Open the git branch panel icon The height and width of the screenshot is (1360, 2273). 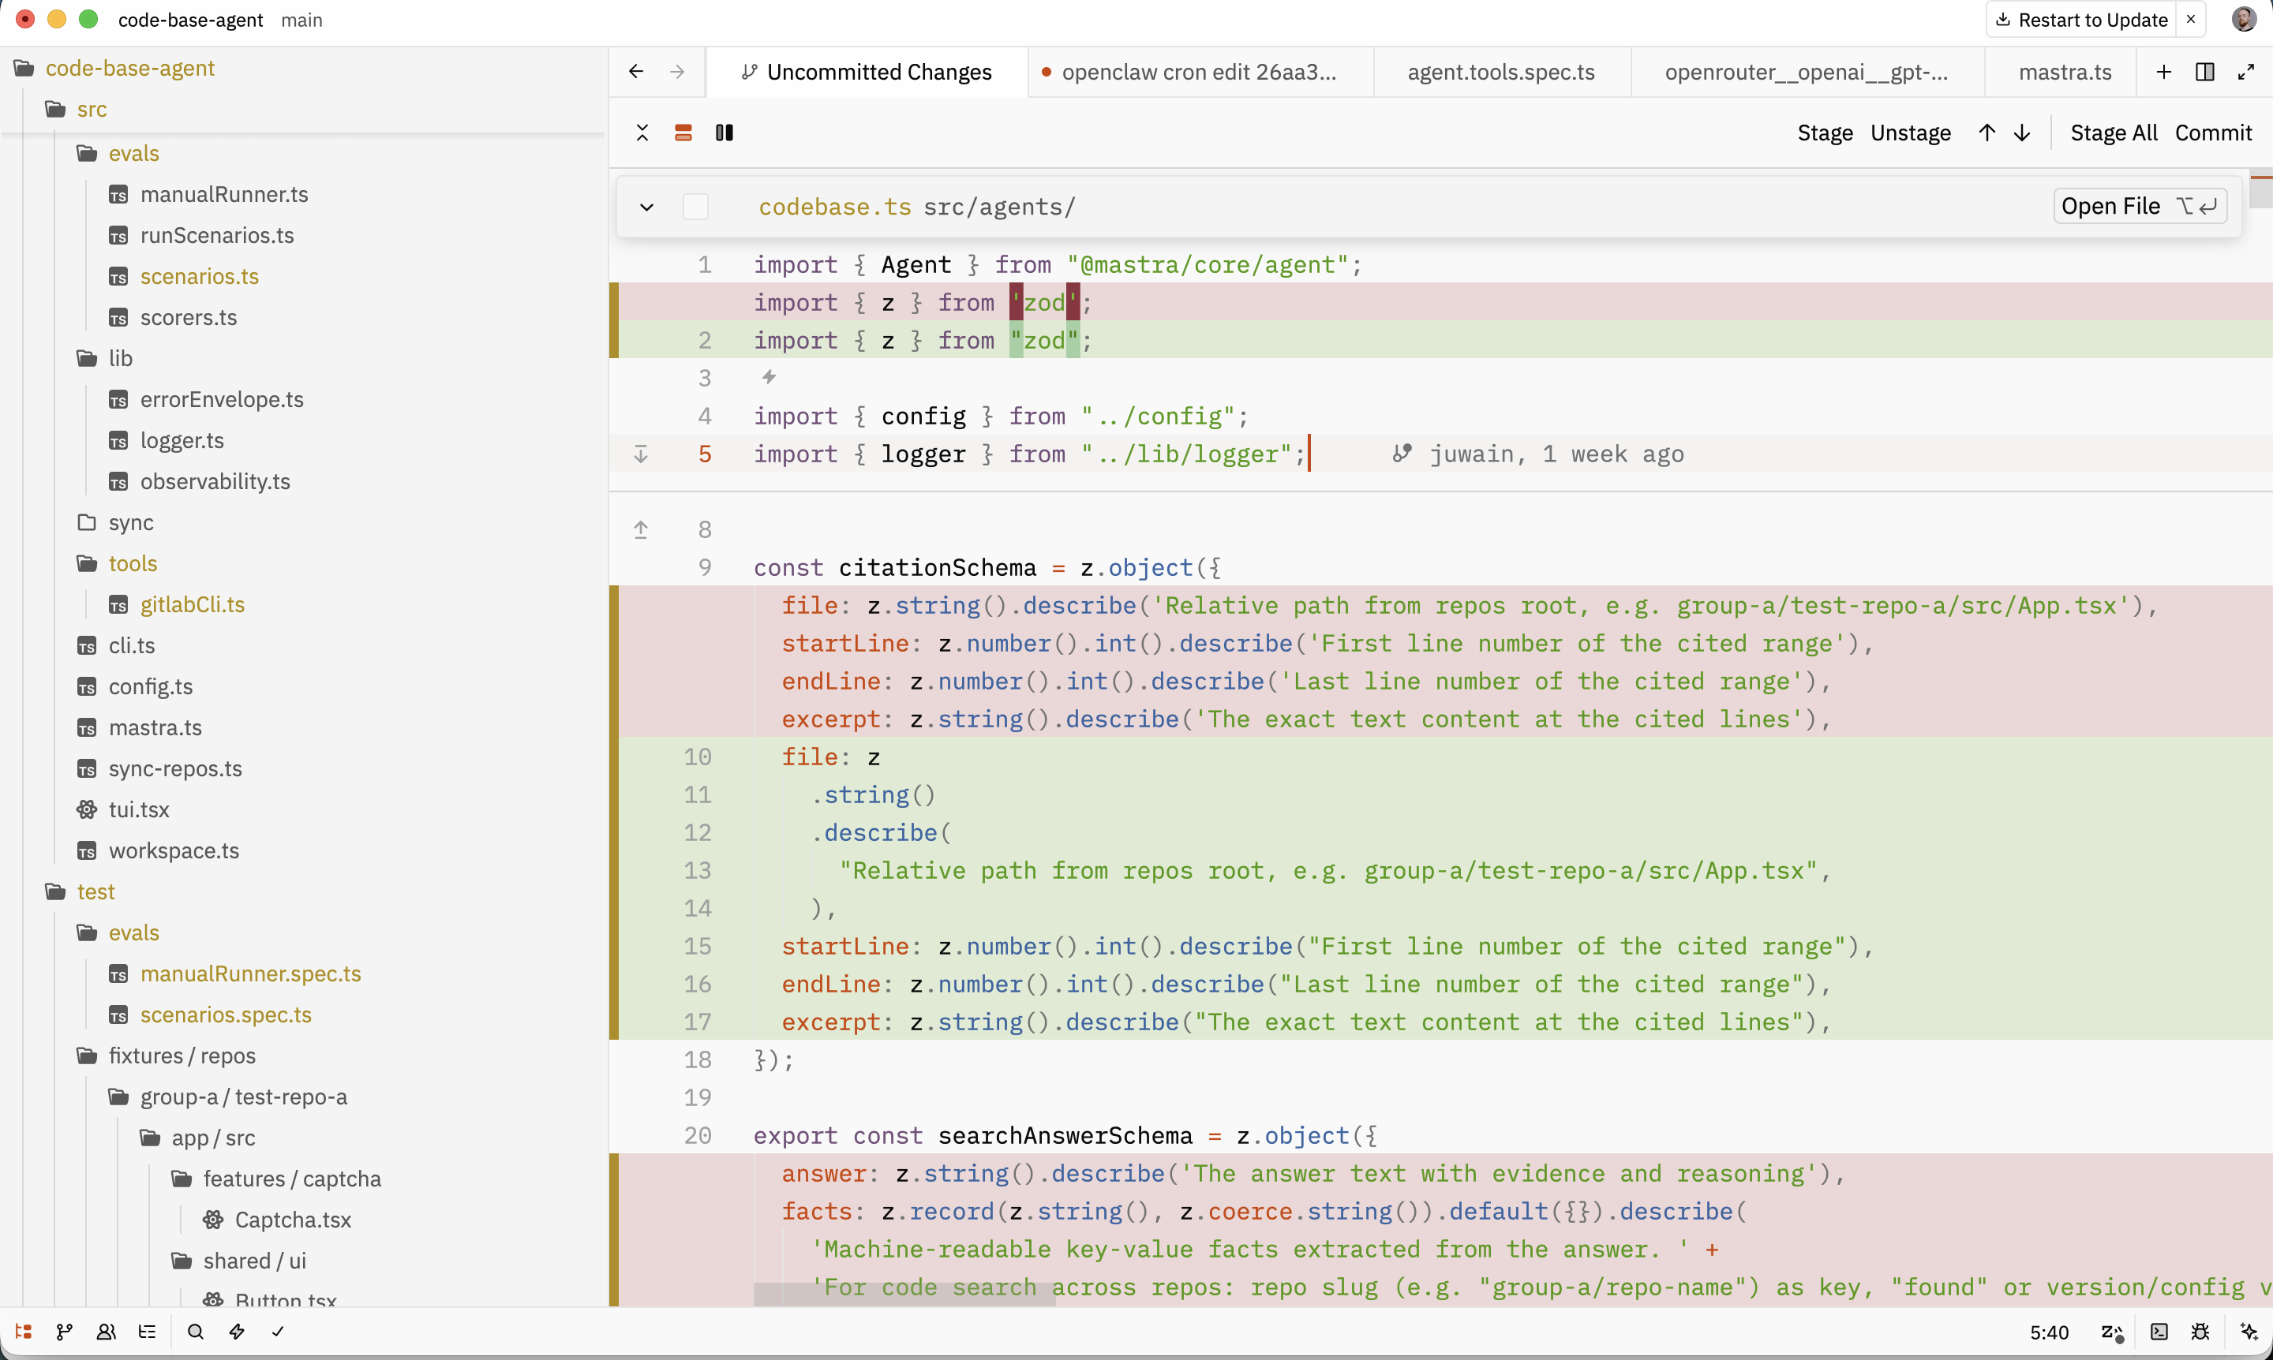pos(64,1332)
